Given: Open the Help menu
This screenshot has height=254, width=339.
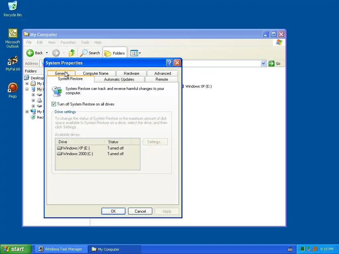Looking at the screenshot, I should (x=98, y=42).
